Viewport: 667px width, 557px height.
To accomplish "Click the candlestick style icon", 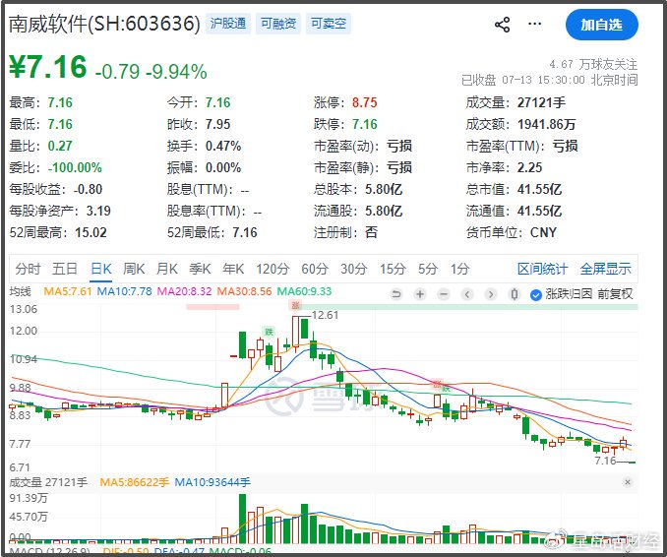I will point(515,294).
